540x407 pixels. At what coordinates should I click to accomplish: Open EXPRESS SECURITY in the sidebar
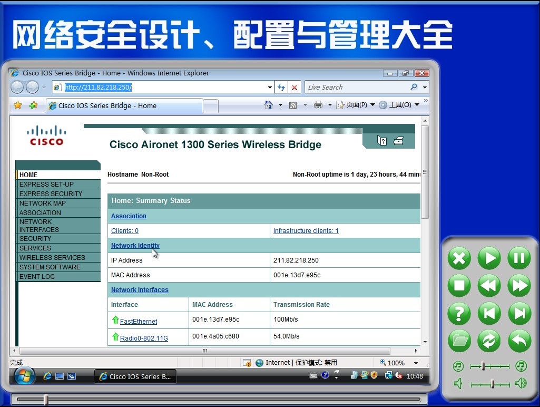[58, 193]
